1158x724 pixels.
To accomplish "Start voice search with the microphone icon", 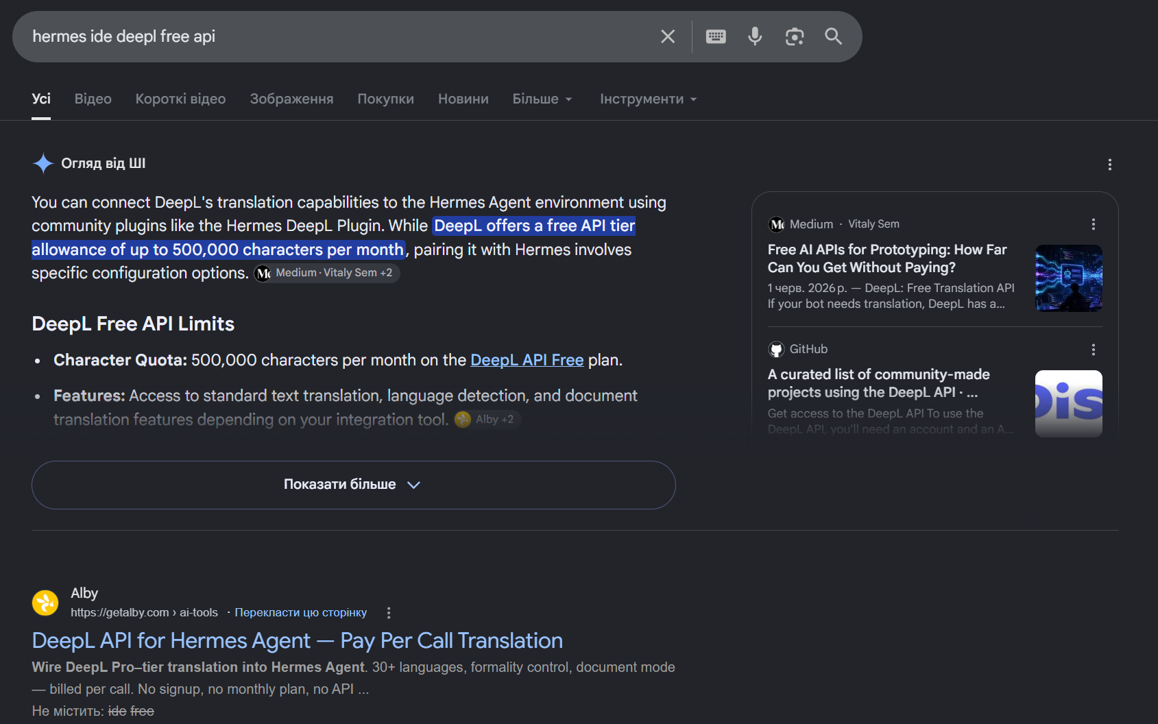I will pyautogui.click(x=755, y=36).
